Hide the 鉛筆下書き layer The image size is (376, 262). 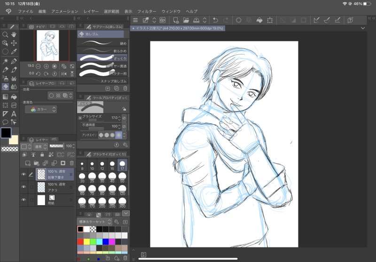23,174
